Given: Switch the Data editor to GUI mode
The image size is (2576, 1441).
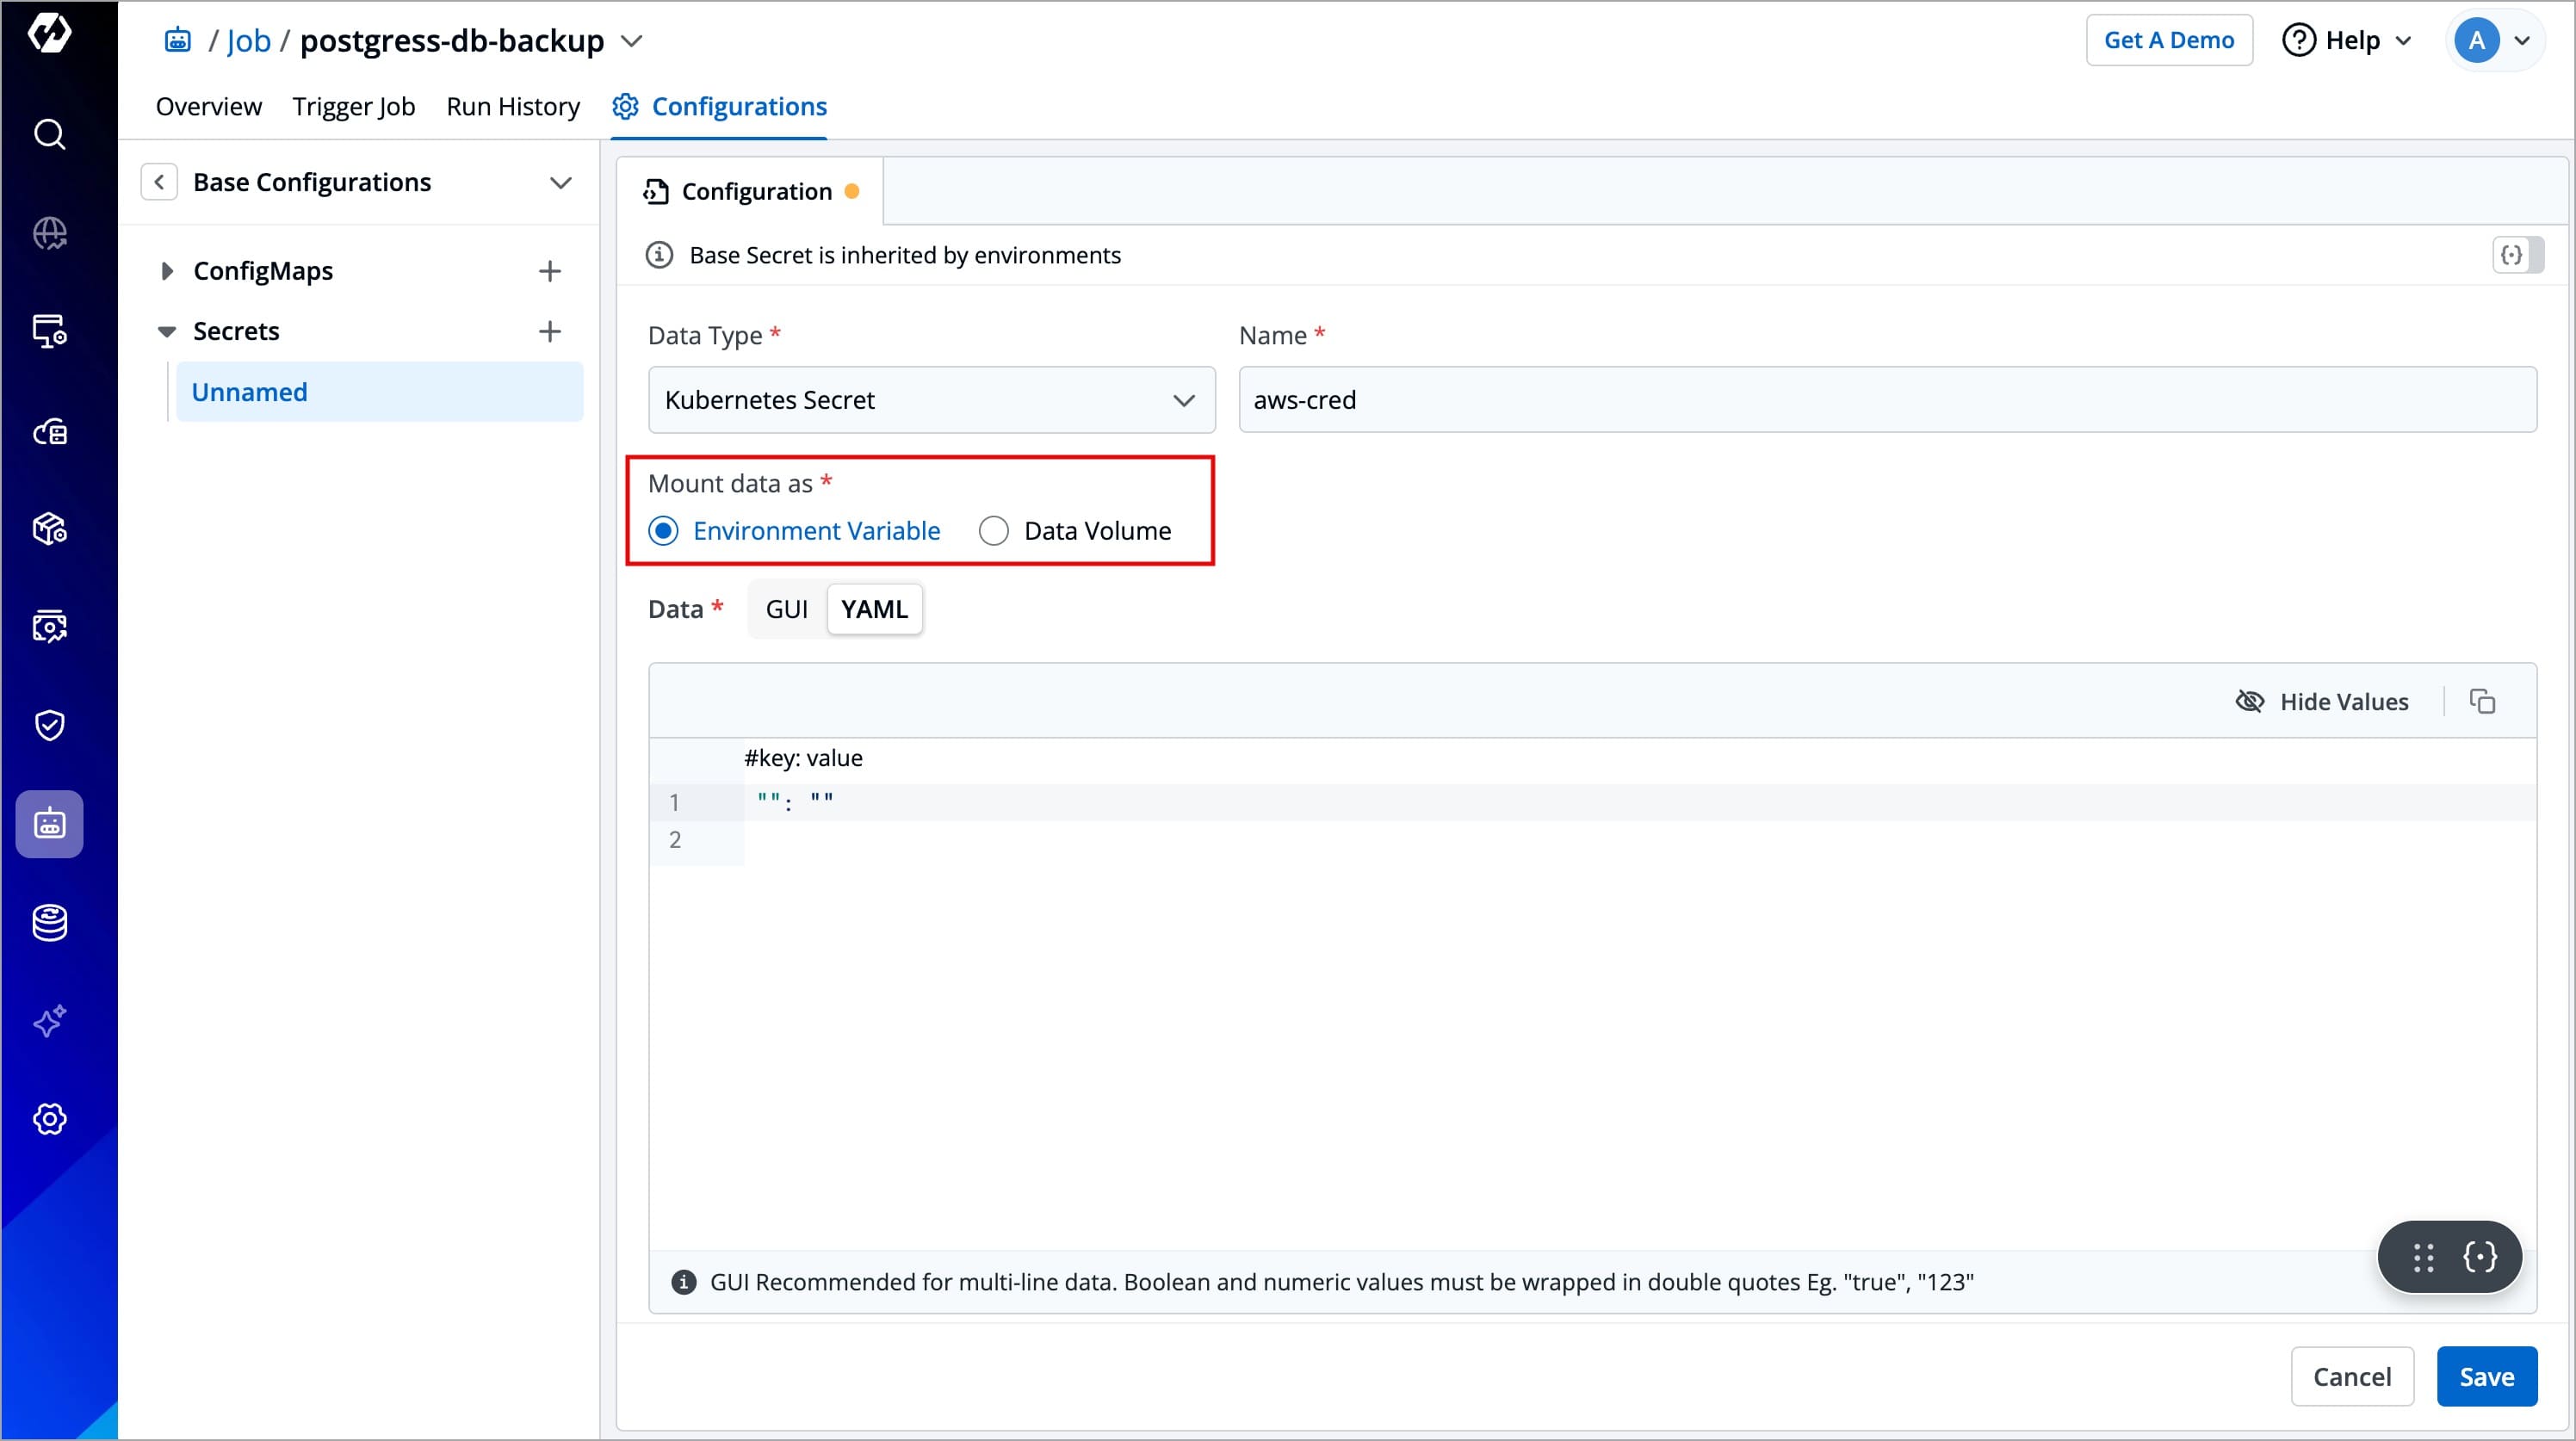Looking at the screenshot, I should (x=786, y=609).
